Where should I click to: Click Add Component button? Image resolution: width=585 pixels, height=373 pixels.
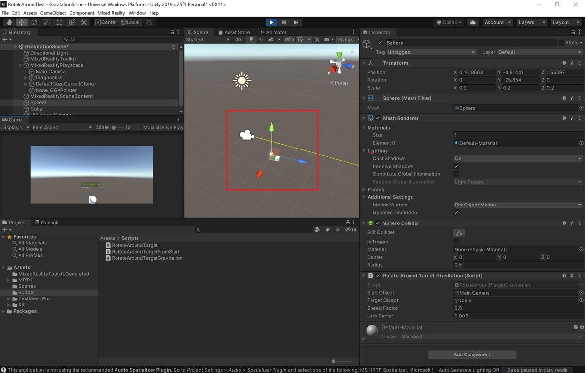(x=472, y=354)
